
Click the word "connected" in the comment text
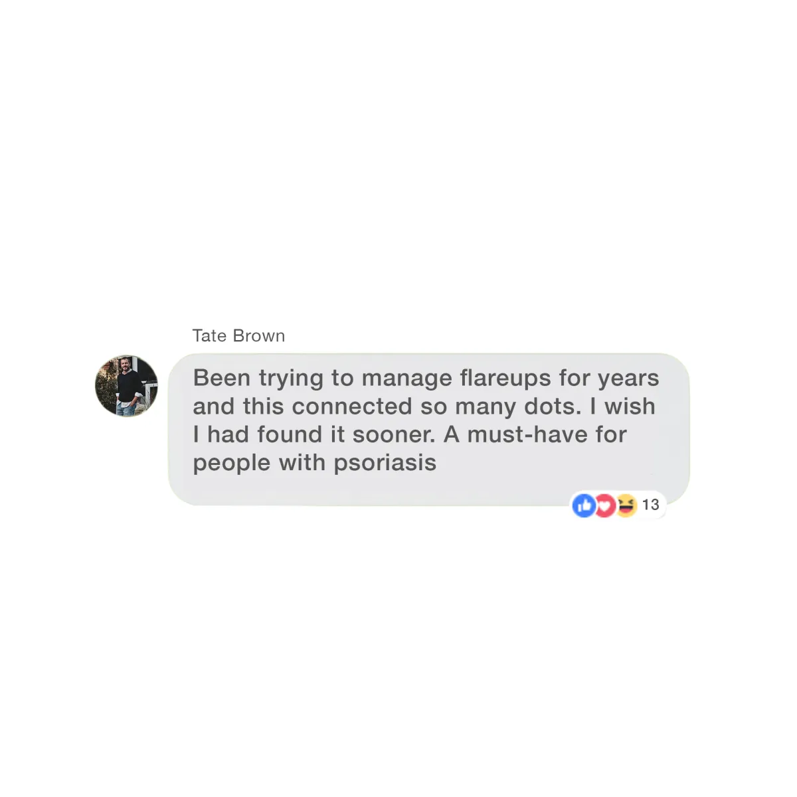coord(352,406)
